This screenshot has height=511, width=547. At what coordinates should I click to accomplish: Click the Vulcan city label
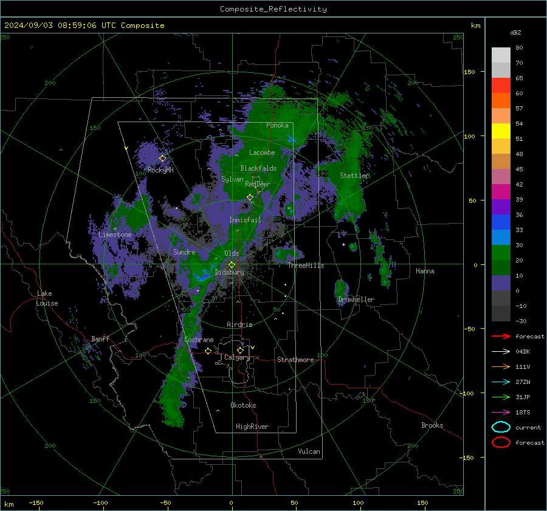tap(309, 451)
